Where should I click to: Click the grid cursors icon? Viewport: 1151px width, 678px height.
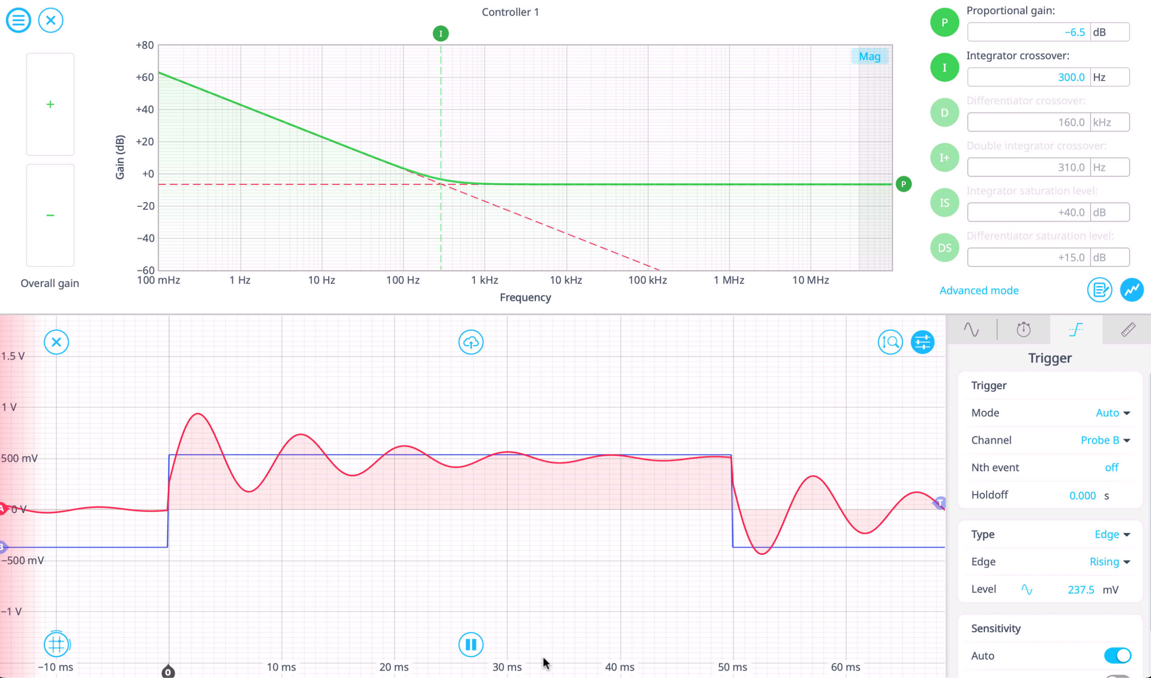(x=56, y=645)
